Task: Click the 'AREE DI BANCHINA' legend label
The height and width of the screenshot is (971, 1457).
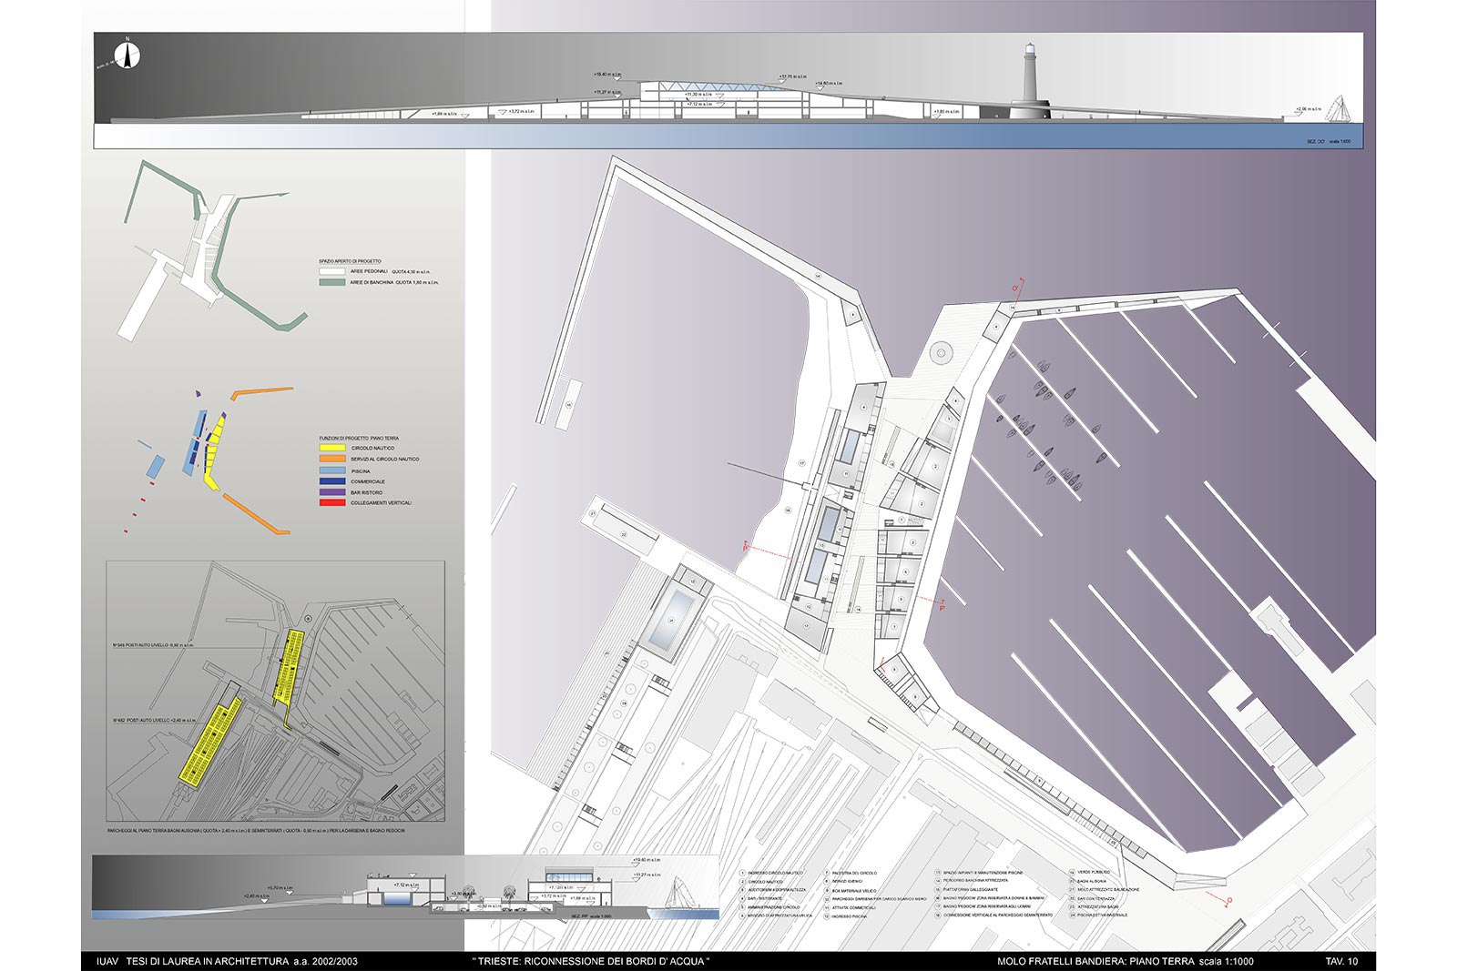Action: point(372,282)
